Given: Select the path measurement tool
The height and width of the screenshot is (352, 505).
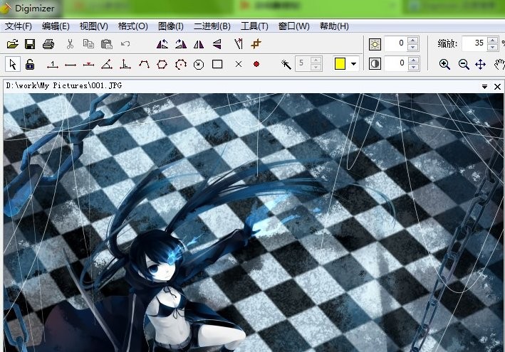Looking at the screenshot, I should coord(144,64).
